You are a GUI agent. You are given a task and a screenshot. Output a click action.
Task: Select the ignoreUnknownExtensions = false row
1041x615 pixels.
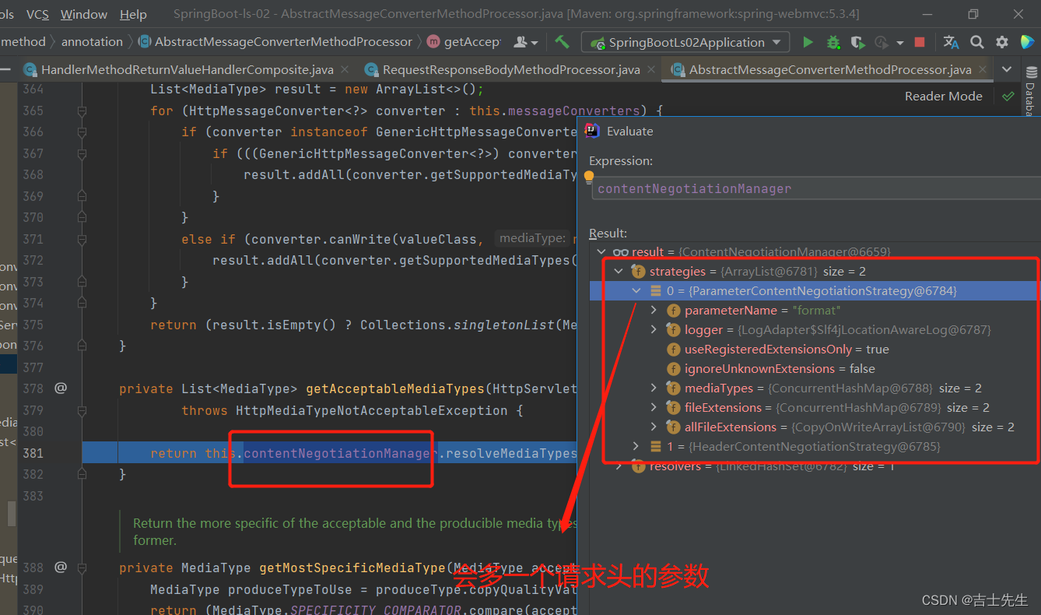[x=815, y=368]
